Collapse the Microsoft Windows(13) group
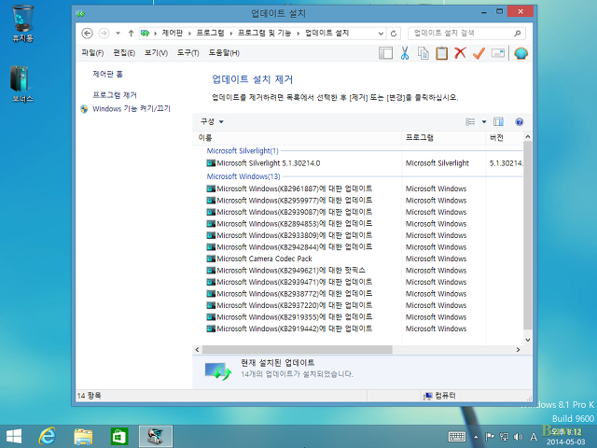This screenshot has width=597, height=448. (x=243, y=176)
